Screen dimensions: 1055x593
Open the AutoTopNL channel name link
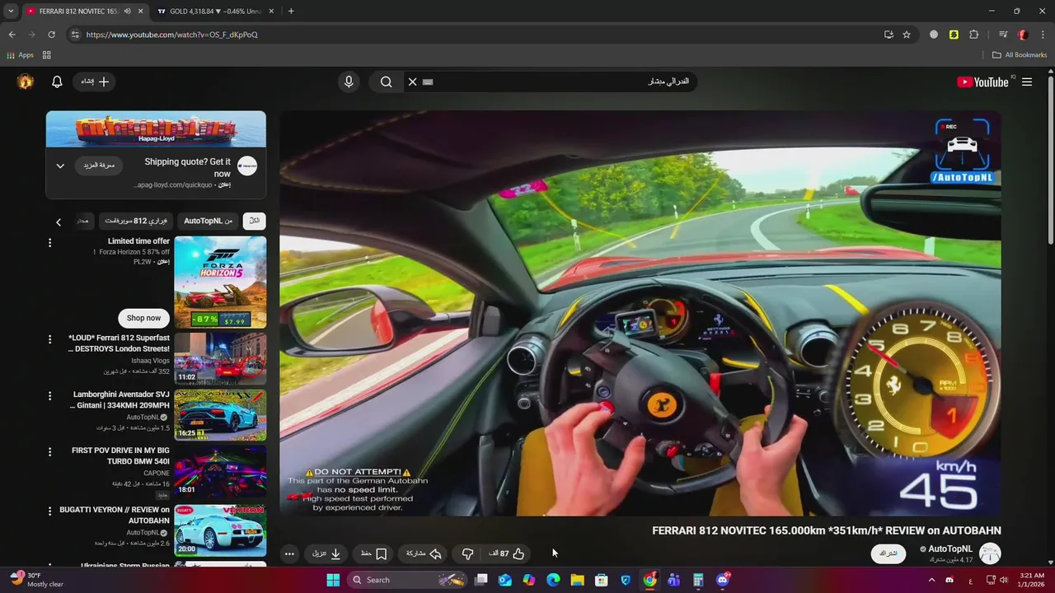(950, 549)
